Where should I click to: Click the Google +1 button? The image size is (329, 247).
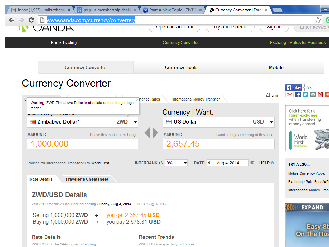[290, 94]
